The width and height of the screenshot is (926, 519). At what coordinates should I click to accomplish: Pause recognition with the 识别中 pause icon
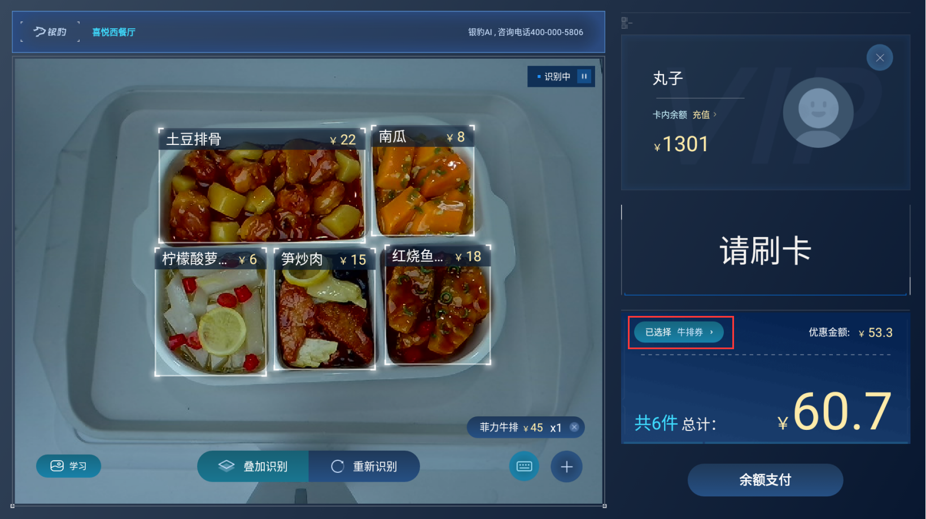click(584, 76)
